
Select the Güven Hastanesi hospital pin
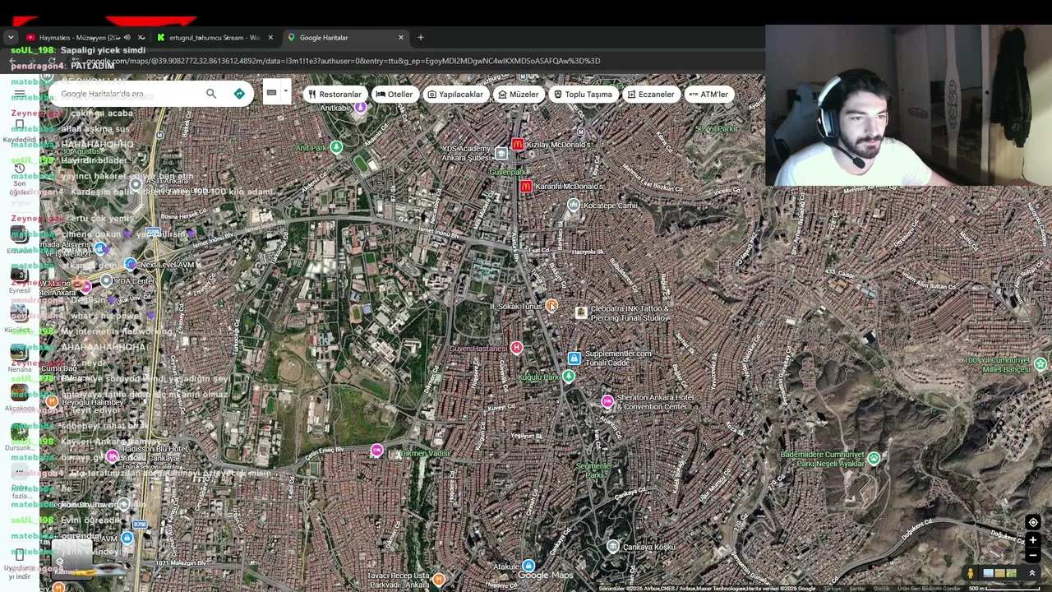pos(516,348)
